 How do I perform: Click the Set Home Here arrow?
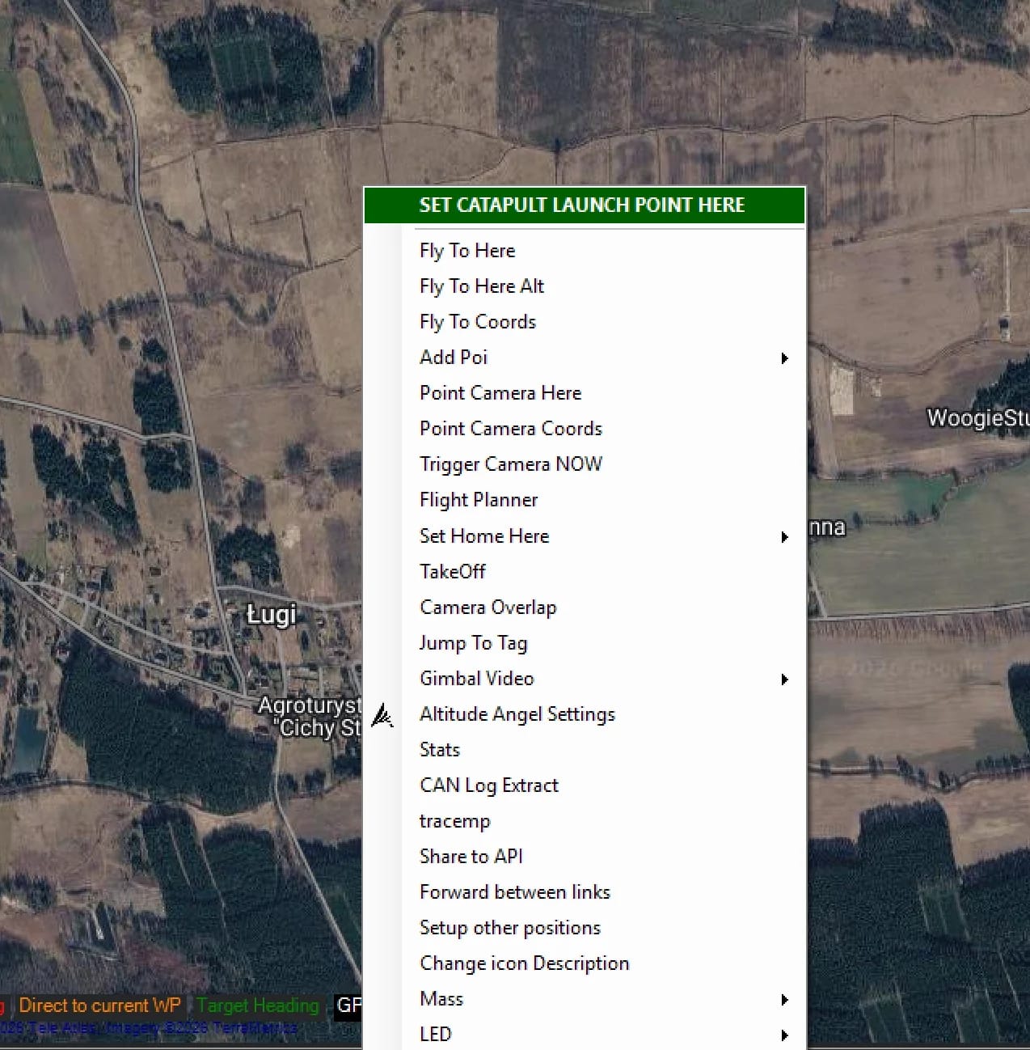[x=784, y=536]
